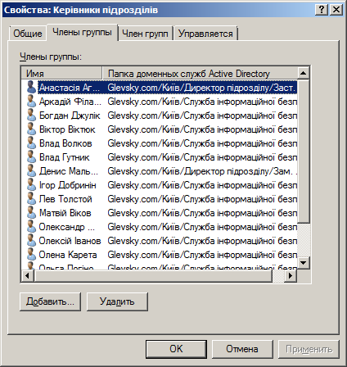Click the vertical scrollbar down arrow
Viewport: 347px width, 367px height.
pos(303,263)
